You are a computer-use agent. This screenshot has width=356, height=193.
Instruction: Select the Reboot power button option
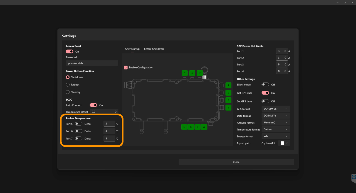pos(68,85)
